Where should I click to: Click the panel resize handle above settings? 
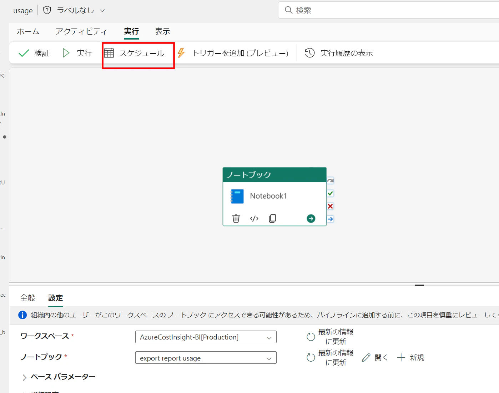tap(419, 285)
